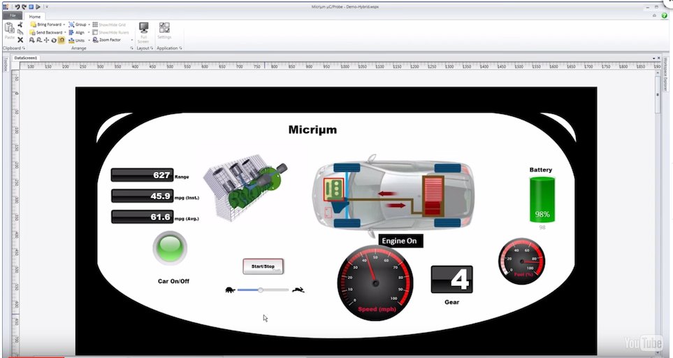Click the Range 627 numeric display
The height and width of the screenshot is (358, 673).
142,175
